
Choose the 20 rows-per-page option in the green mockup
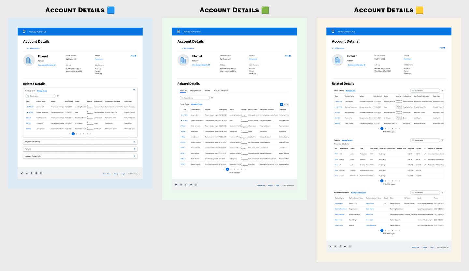pos(285,104)
